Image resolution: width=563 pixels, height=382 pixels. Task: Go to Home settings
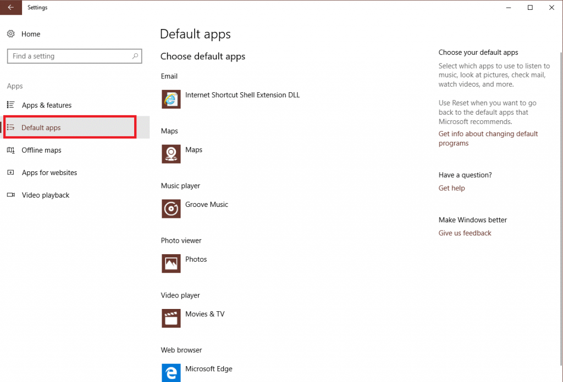tap(31, 34)
